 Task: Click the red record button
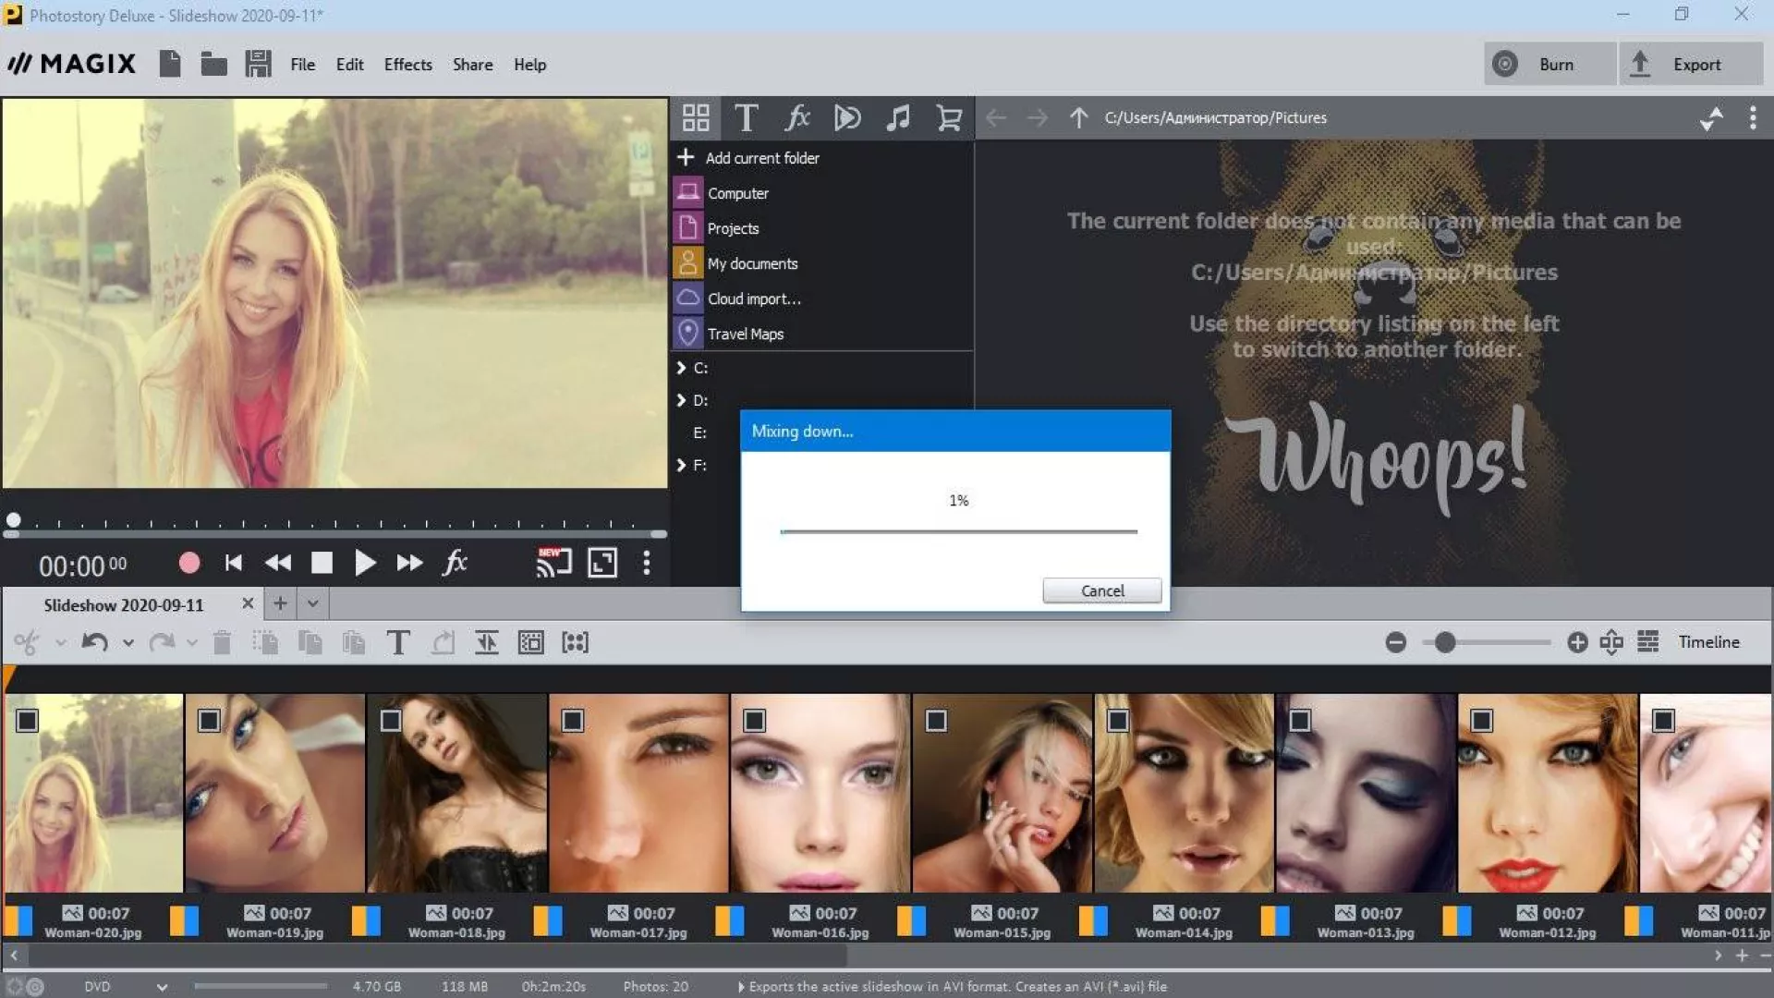coord(189,563)
